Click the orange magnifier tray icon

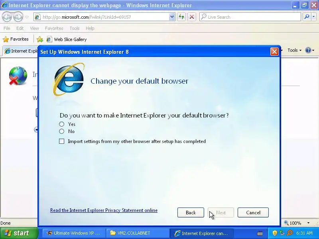(289, 233)
